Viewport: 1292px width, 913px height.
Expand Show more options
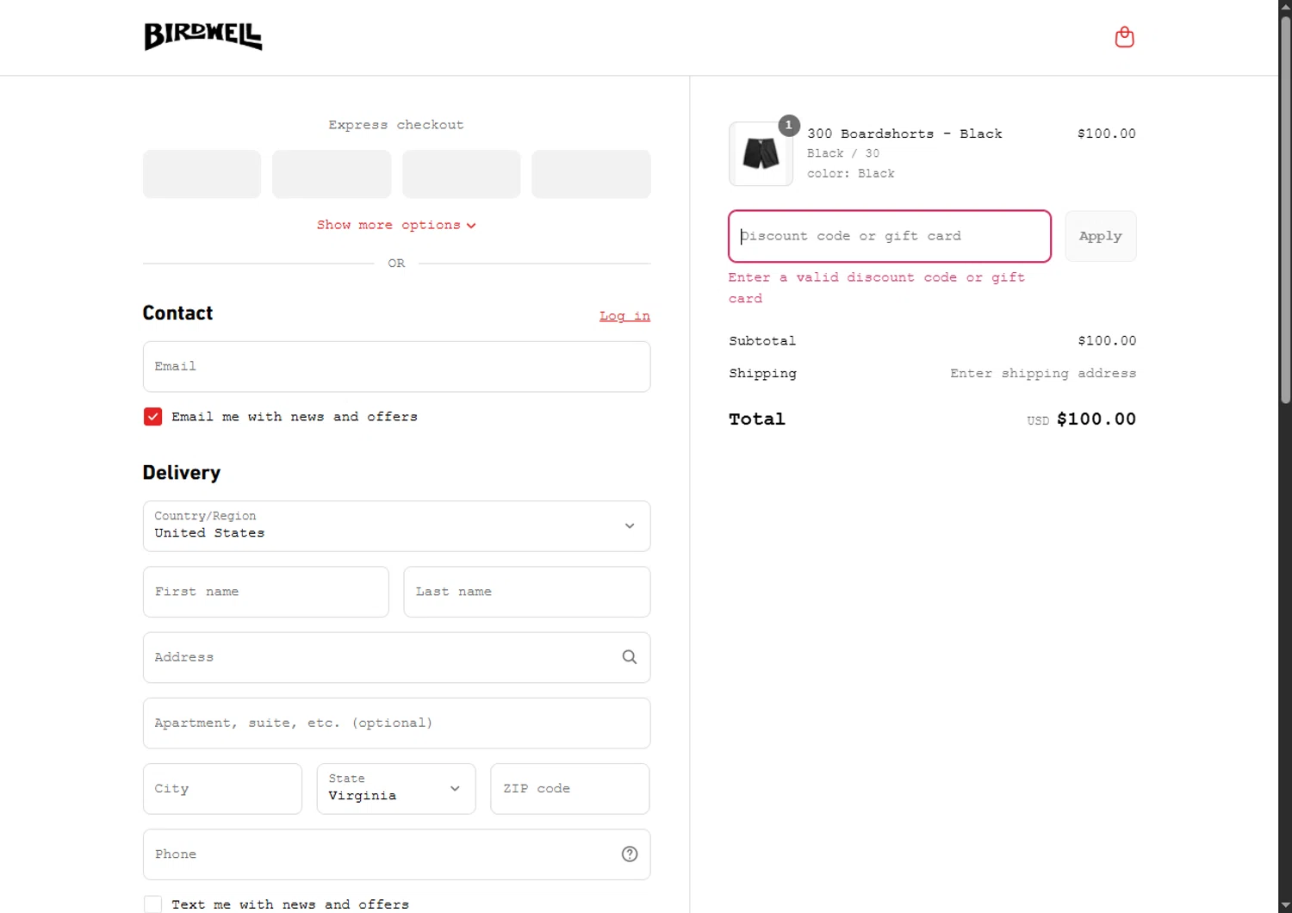click(396, 225)
